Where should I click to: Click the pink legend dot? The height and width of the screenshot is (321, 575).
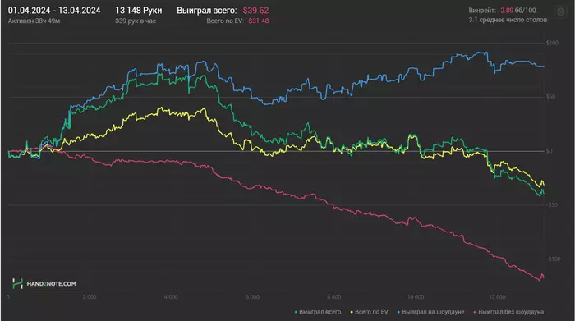pyautogui.click(x=476, y=312)
